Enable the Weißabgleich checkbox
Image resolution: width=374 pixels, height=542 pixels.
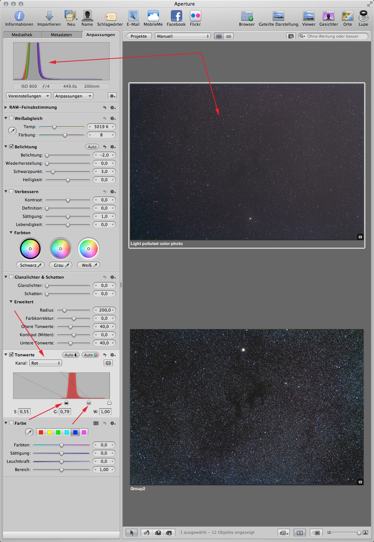(x=11, y=118)
